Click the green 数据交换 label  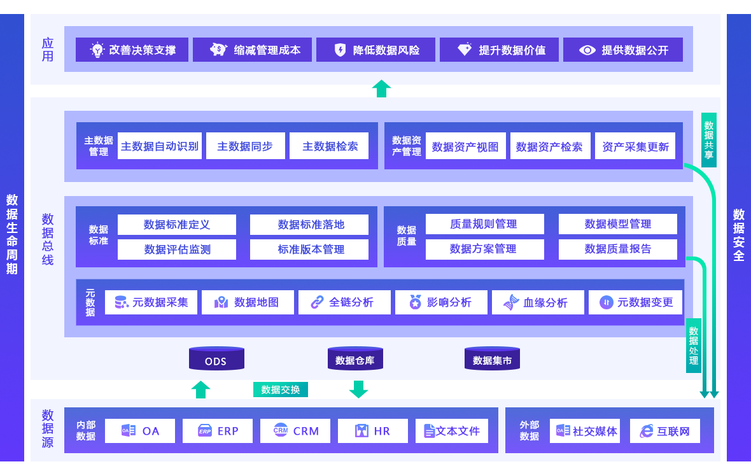[280, 389]
